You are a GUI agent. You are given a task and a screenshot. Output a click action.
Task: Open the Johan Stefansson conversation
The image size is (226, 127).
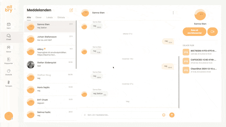pyautogui.click(x=50, y=38)
